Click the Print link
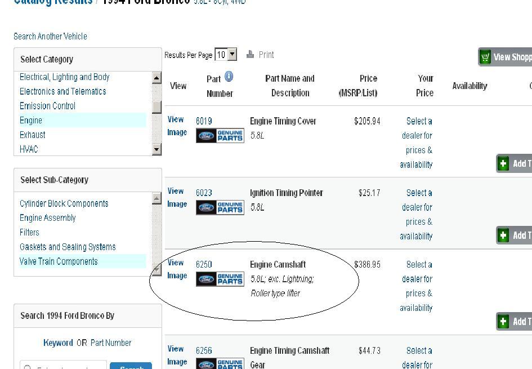This screenshot has width=532, height=369. (266, 55)
